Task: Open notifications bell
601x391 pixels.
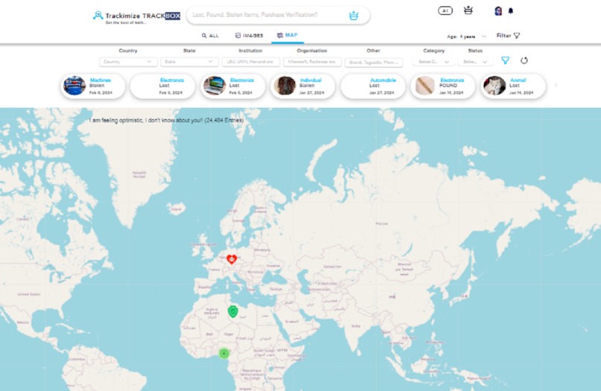Action: pos(511,10)
